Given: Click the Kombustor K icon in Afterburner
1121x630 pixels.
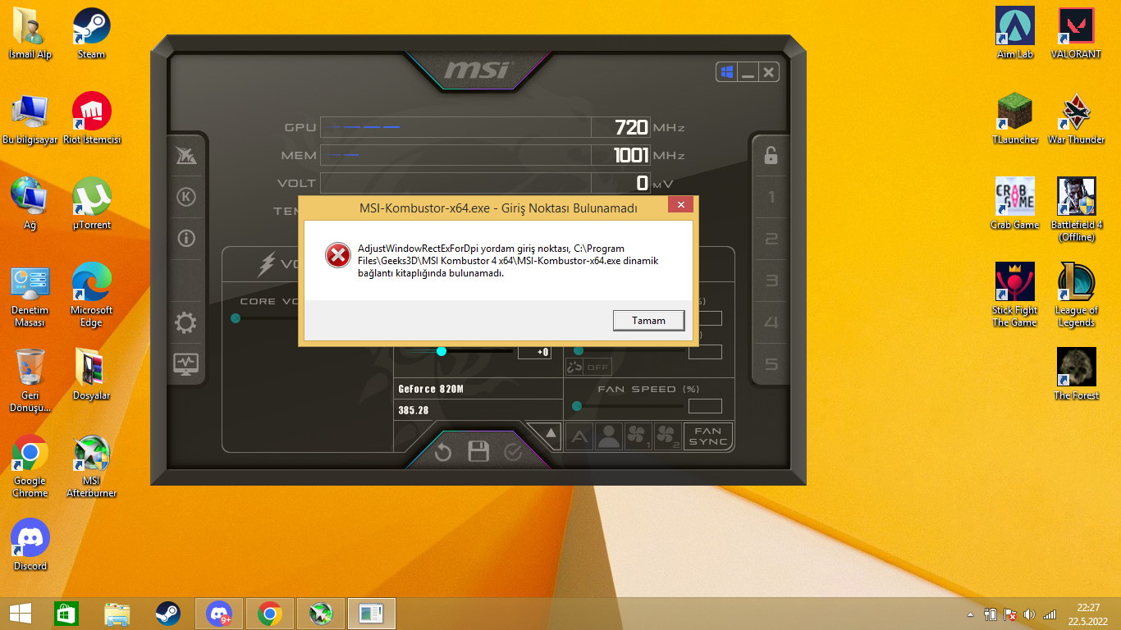Looking at the screenshot, I should (186, 197).
